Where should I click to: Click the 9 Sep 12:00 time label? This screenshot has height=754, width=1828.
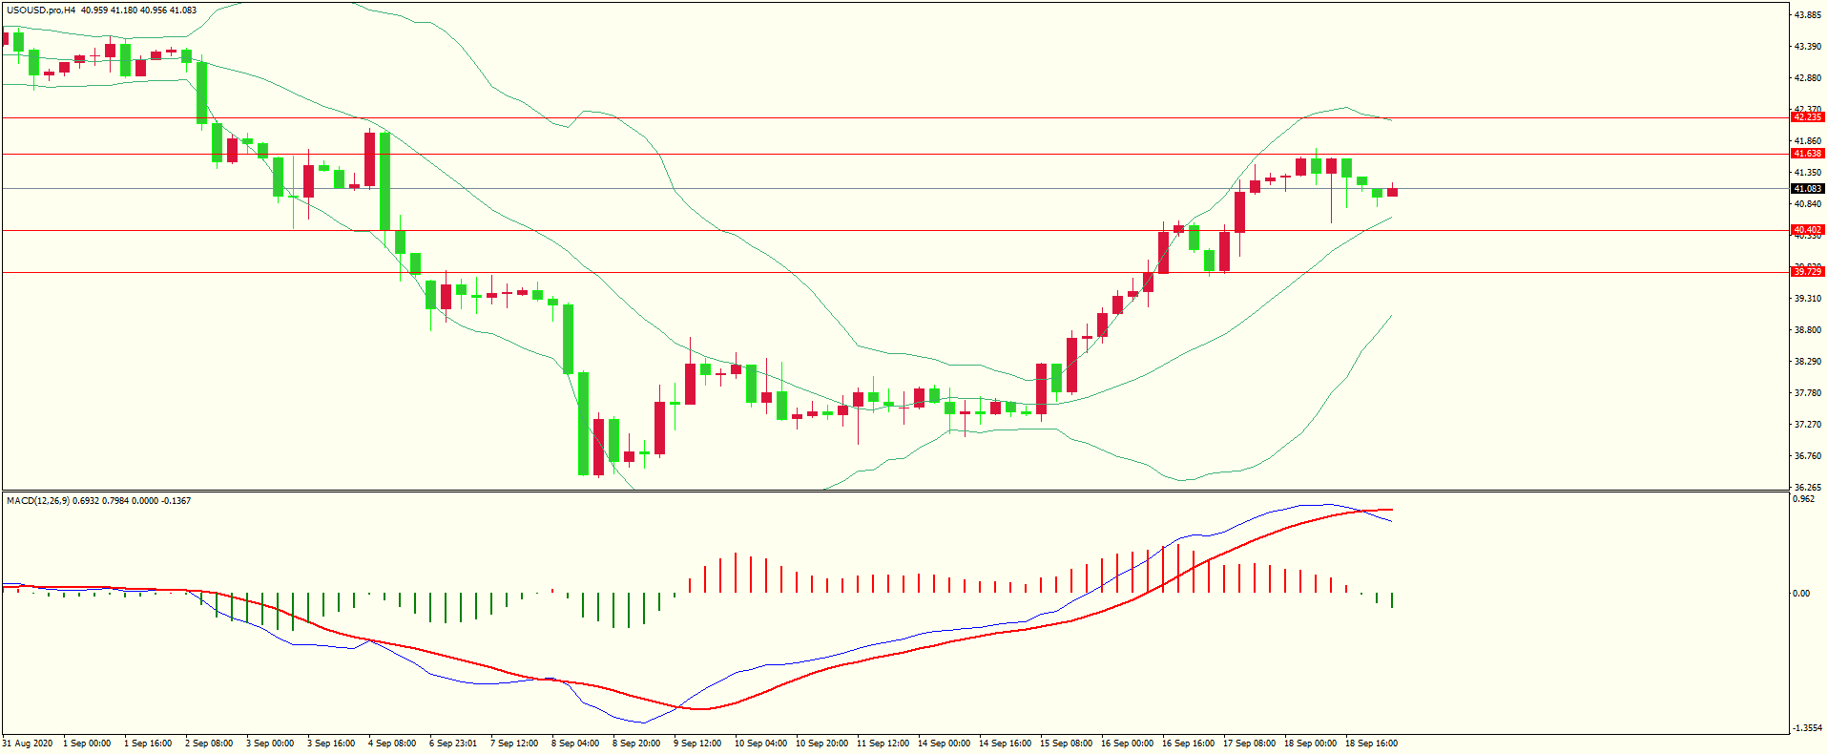click(x=697, y=744)
